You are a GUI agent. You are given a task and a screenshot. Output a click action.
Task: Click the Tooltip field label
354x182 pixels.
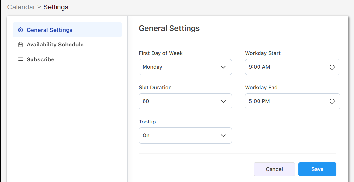(147, 122)
